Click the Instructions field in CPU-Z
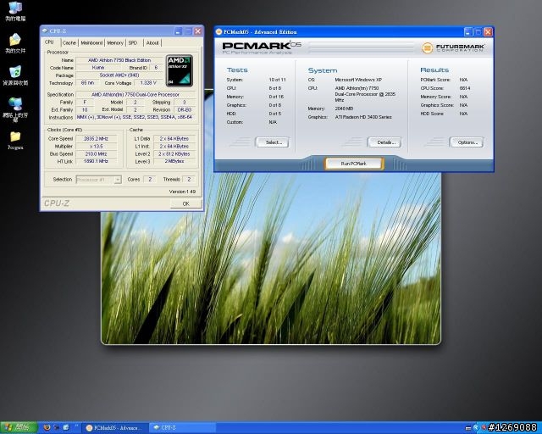The height and width of the screenshot is (434, 542). (135, 117)
